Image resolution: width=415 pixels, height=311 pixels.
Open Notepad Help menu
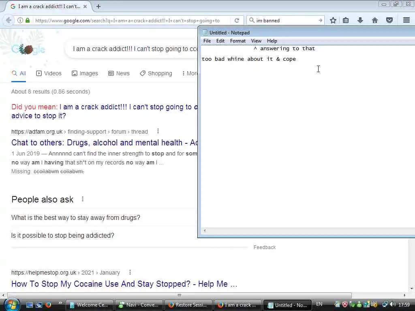coord(272,41)
